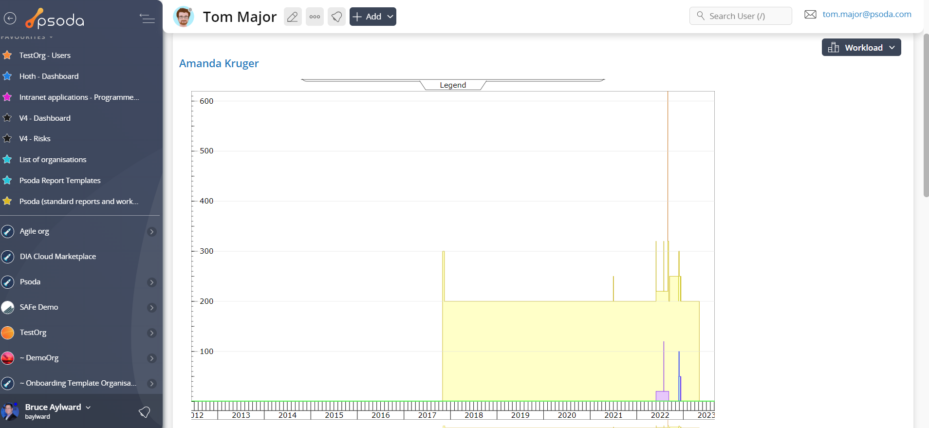Click the DIA Cloud Marketplace icon
Image resolution: width=929 pixels, height=428 pixels.
pos(8,257)
